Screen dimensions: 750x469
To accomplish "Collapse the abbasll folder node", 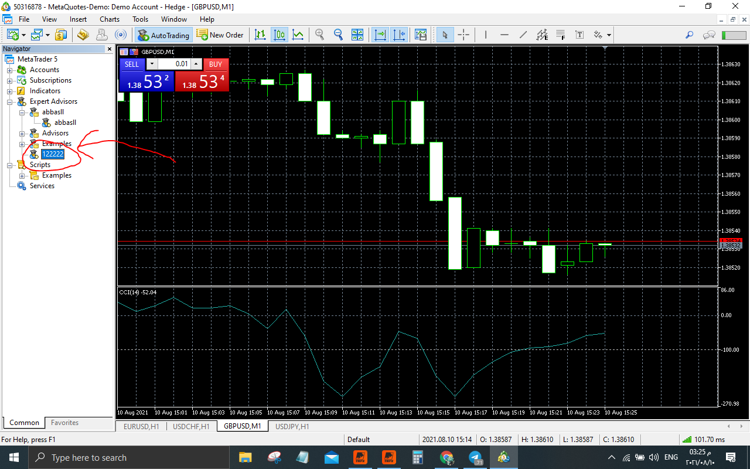I will tap(22, 112).
